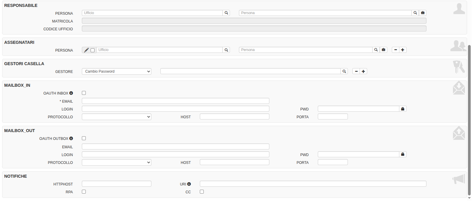Toggle the OAUTH OUTBOX checkbox
Image resolution: width=474 pixels, height=202 pixels.
click(84, 138)
